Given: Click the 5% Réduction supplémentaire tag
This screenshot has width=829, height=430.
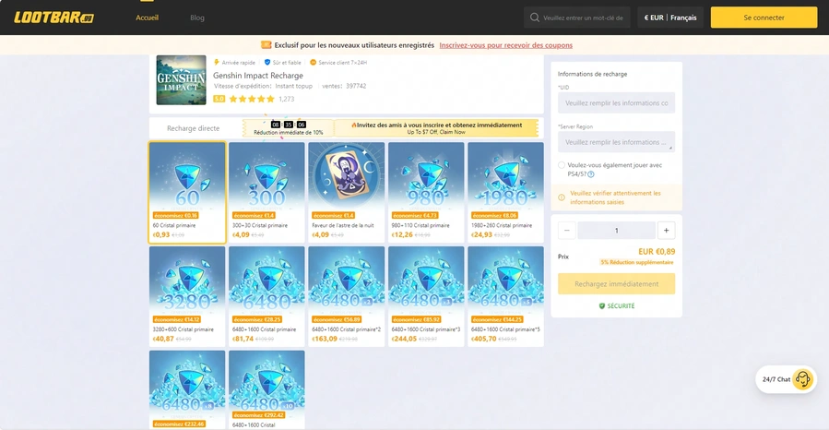Looking at the screenshot, I should coord(637,262).
